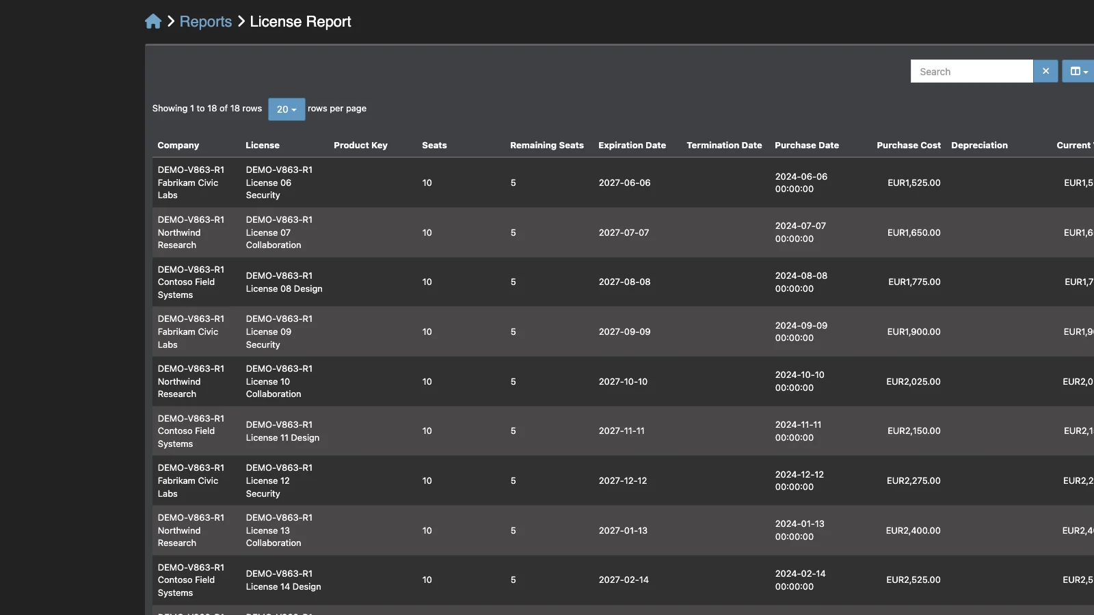
Task: Sort by Termination Date column header
Action: pyautogui.click(x=724, y=146)
